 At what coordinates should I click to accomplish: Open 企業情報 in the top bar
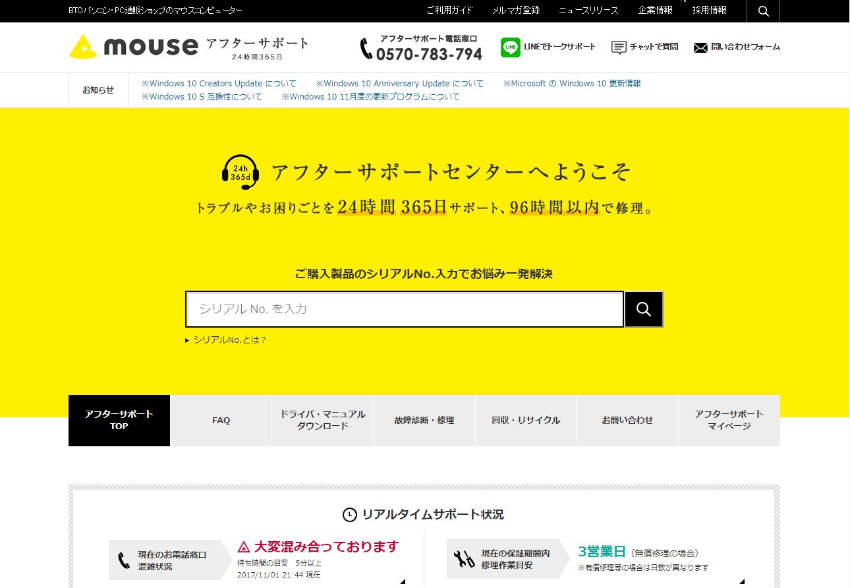[x=656, y=11]
